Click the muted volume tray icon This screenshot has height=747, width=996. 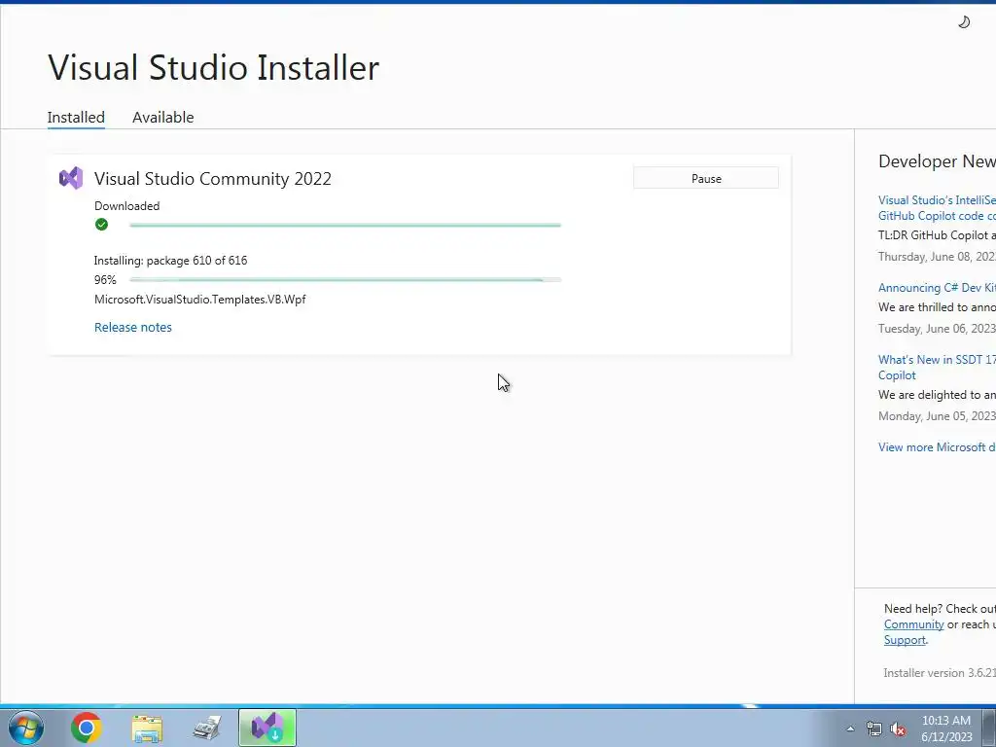click(x=898, y=729)
